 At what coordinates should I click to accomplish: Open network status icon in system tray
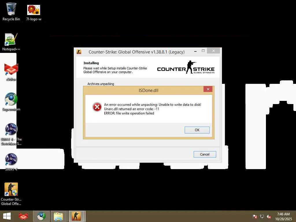262,217
